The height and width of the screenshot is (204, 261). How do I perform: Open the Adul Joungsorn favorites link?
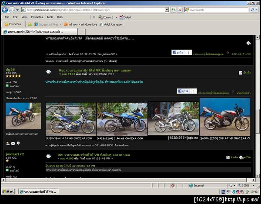coord(111,24)
